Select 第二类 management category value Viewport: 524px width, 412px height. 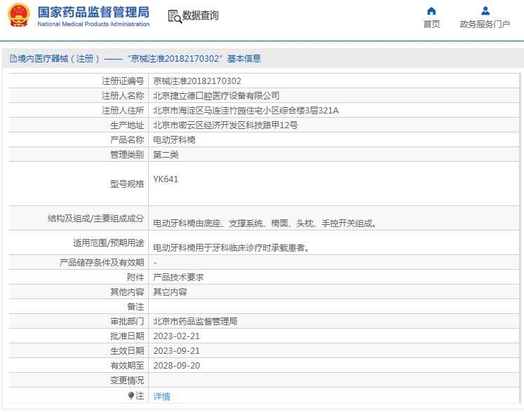click(166, 155)
